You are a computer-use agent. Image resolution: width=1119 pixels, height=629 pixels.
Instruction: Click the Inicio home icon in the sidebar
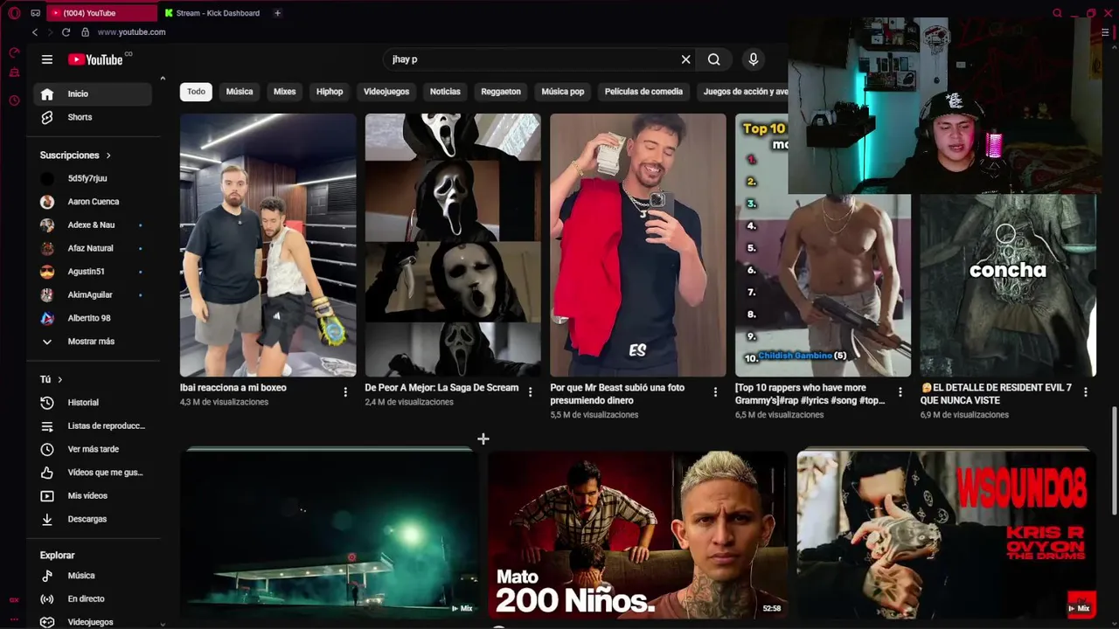47,93
